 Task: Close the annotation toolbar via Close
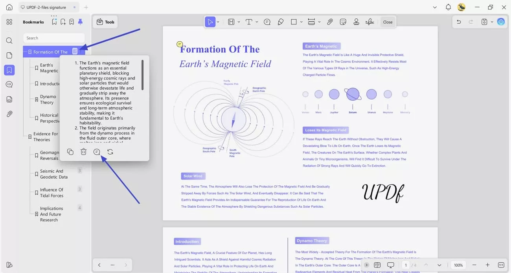pos(388,22)
